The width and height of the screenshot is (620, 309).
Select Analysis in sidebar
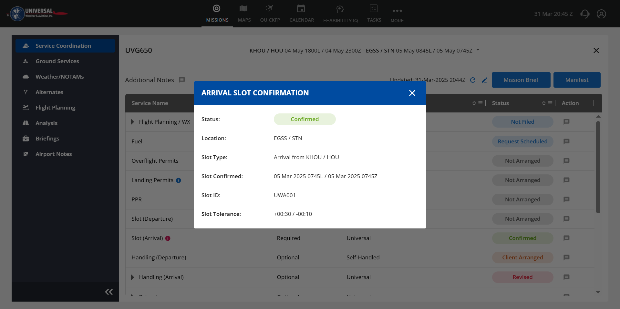click(65, 123)
